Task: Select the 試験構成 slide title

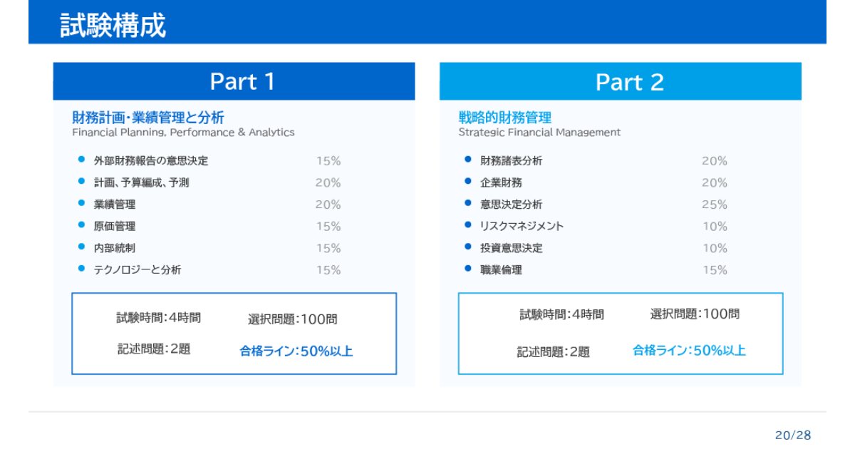Action: click(x=113, y=25)
